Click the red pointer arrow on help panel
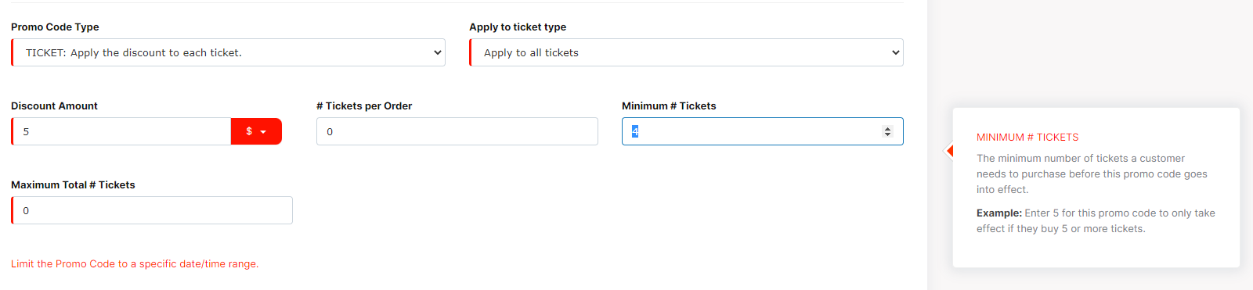 point(949,151)
